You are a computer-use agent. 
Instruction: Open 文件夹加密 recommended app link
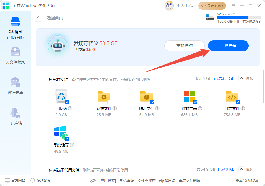point(146,181)
